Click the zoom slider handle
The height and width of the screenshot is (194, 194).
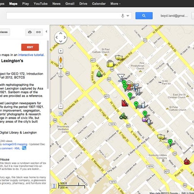pyautogui.click(x=61, y=75)
